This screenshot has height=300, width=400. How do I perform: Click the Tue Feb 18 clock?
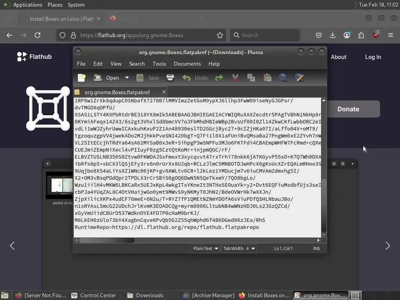pyautogui.click(x=378, y=5)
